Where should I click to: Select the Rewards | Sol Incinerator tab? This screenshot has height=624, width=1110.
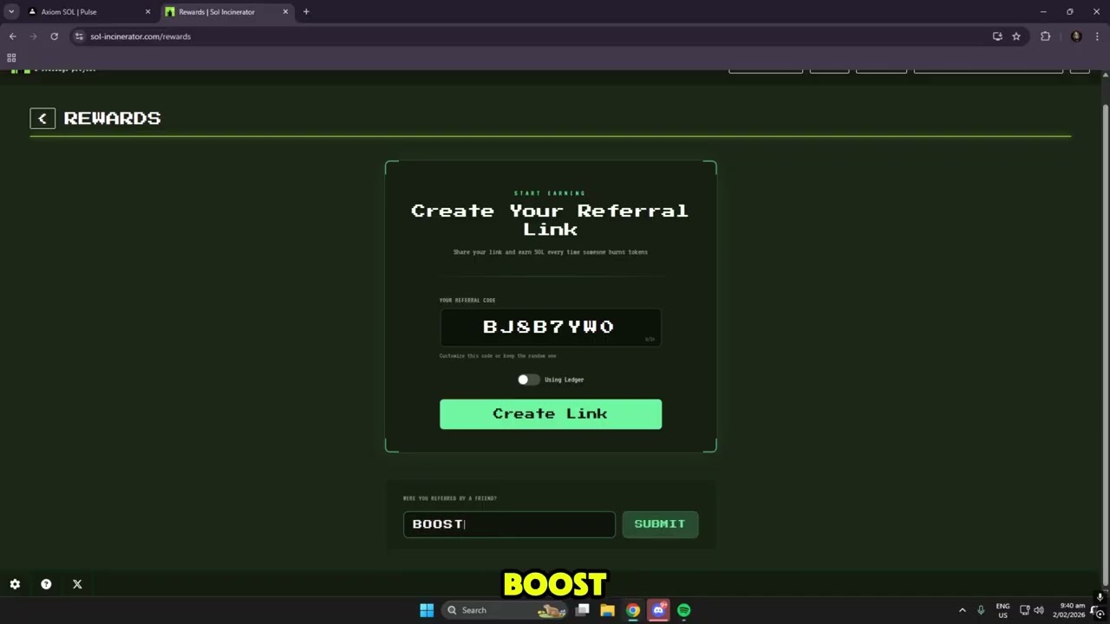[227, 12]
